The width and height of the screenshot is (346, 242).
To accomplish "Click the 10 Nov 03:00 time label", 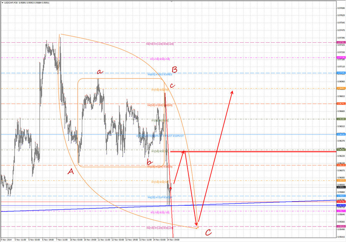I will [x=76, y=240].
